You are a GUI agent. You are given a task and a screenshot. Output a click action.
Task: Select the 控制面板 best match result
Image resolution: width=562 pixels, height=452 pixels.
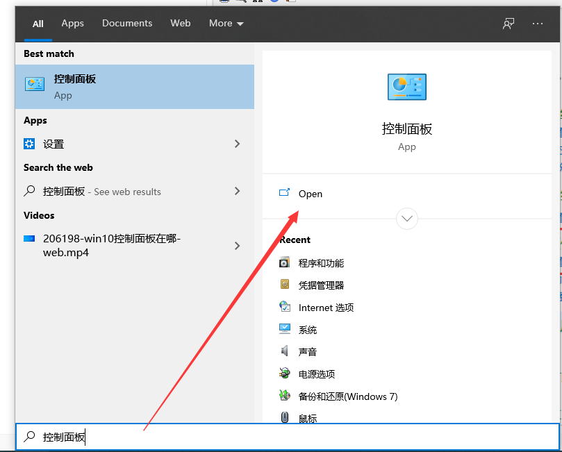(x=135, y=87)
